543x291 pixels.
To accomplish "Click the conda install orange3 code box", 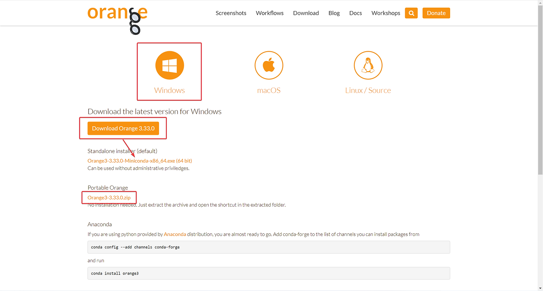I will click(269, 273).
